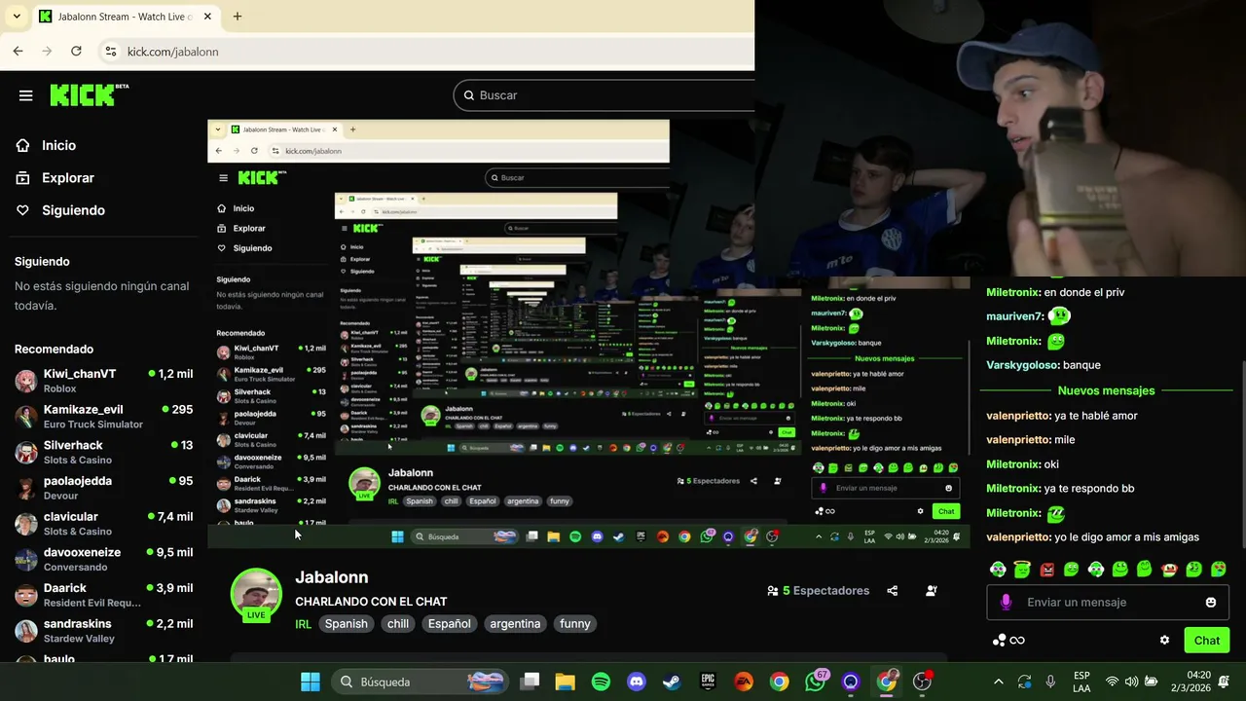Open the emoji picker in chat input
This screenshot has height=701, width=1246.
click(1211, 602)
